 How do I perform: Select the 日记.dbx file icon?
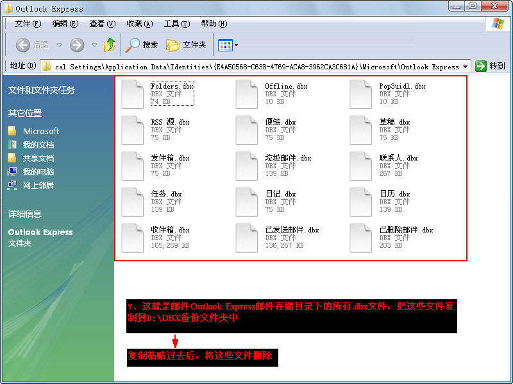(x=247, y=202)
